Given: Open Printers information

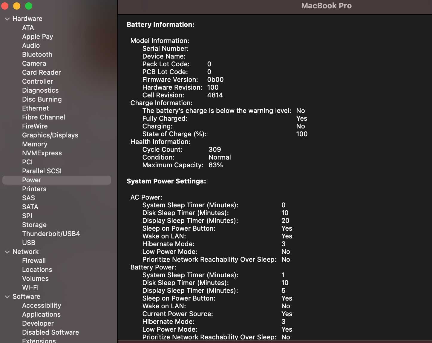Looking at the screenshot, I should point(34,189).
